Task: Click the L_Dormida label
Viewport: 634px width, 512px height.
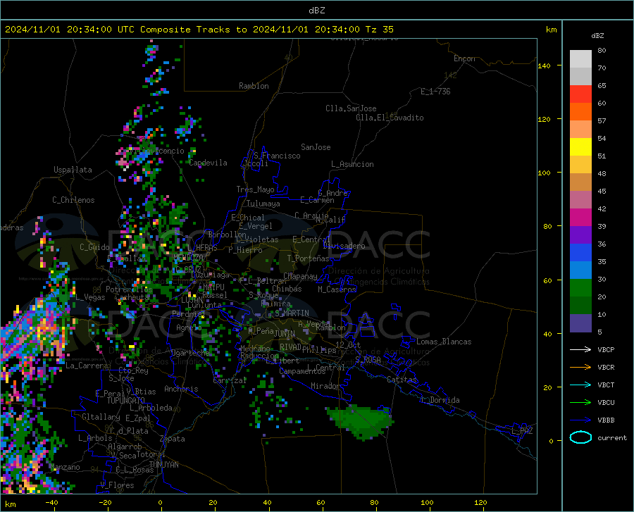Action: click(x=440, y=400)
